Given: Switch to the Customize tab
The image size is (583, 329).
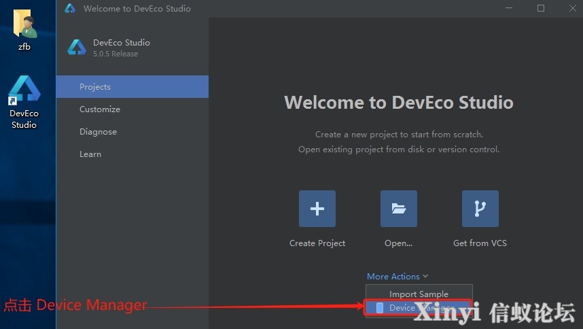Looking at the screenshot, I should 132,109.
